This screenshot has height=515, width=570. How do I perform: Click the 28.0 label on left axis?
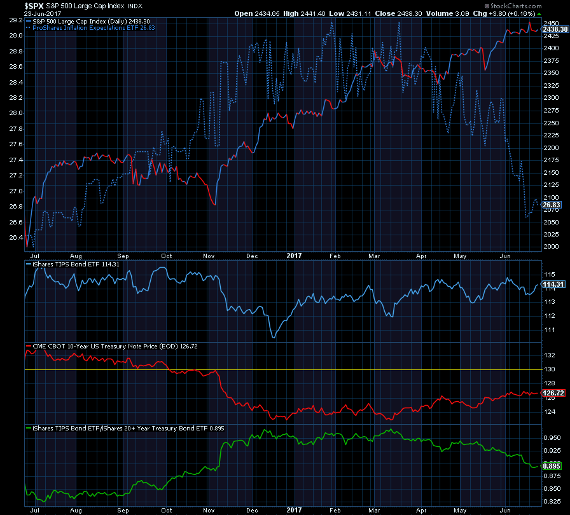click(x=16, y=113)
